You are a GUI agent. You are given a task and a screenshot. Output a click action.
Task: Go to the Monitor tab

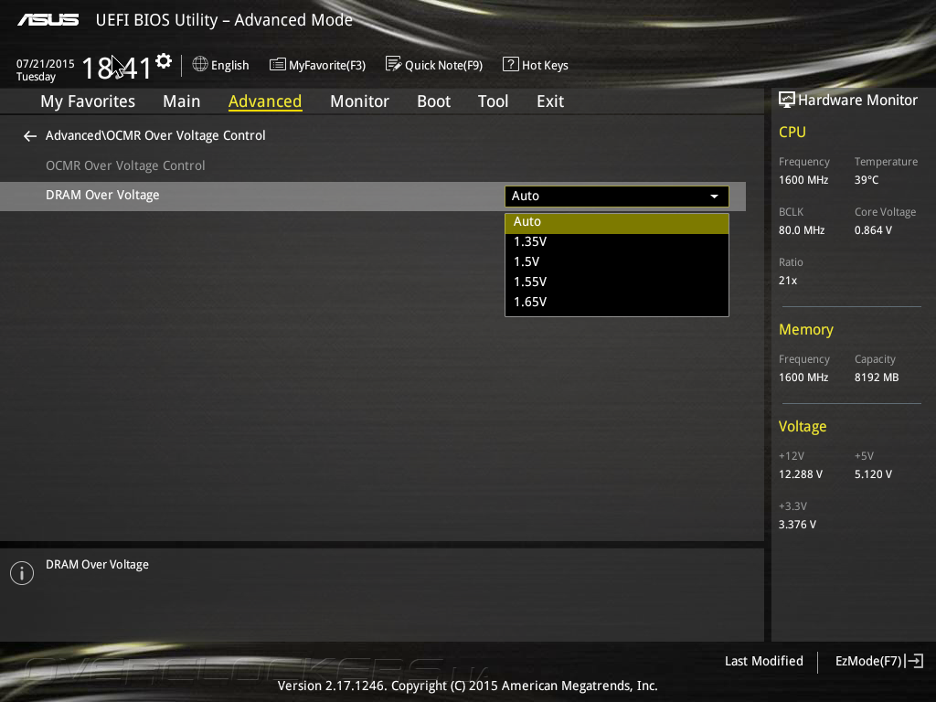click(x=359, y=101)
